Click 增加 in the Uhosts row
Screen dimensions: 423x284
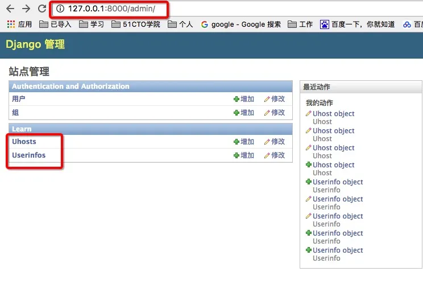click(x=244, y=142)
